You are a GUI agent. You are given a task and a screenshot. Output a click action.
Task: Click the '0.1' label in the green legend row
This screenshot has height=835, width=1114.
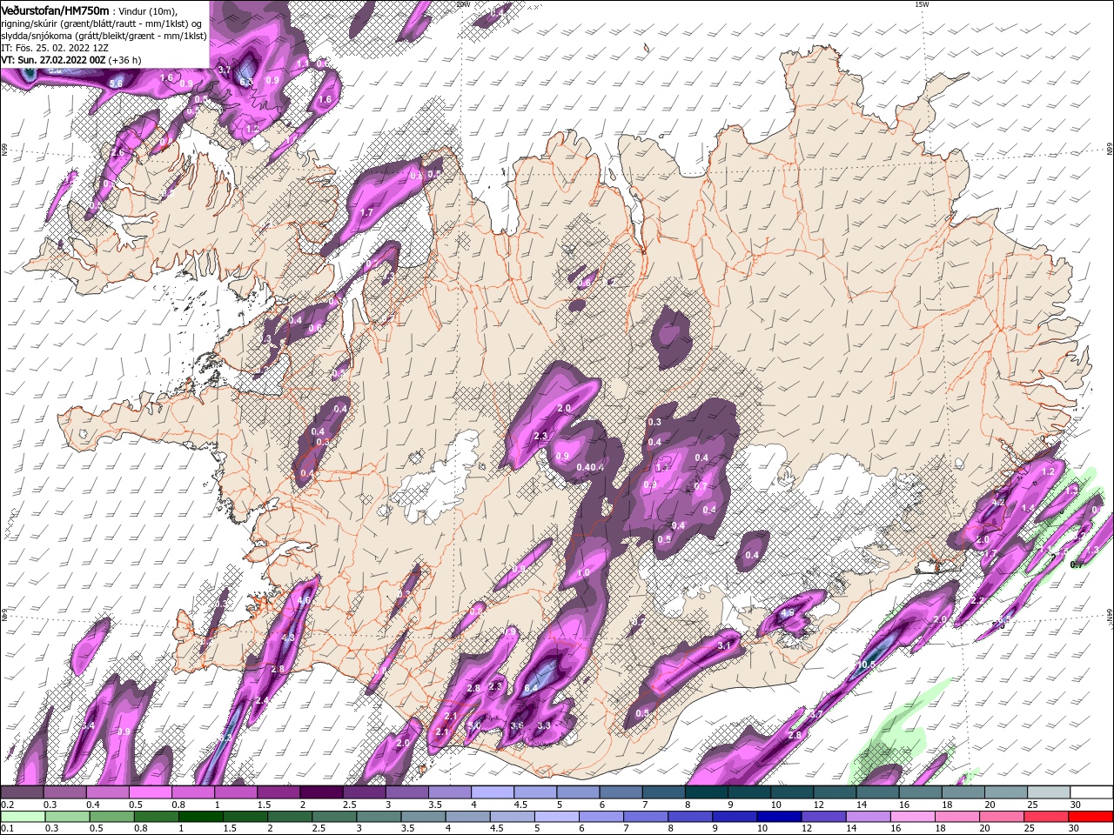(x=8, y=828)
